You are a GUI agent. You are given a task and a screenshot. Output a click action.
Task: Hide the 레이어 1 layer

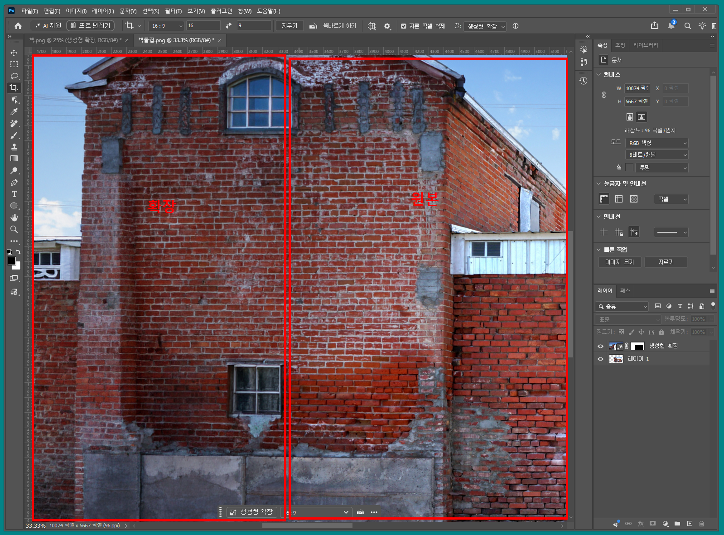[601, 359]
